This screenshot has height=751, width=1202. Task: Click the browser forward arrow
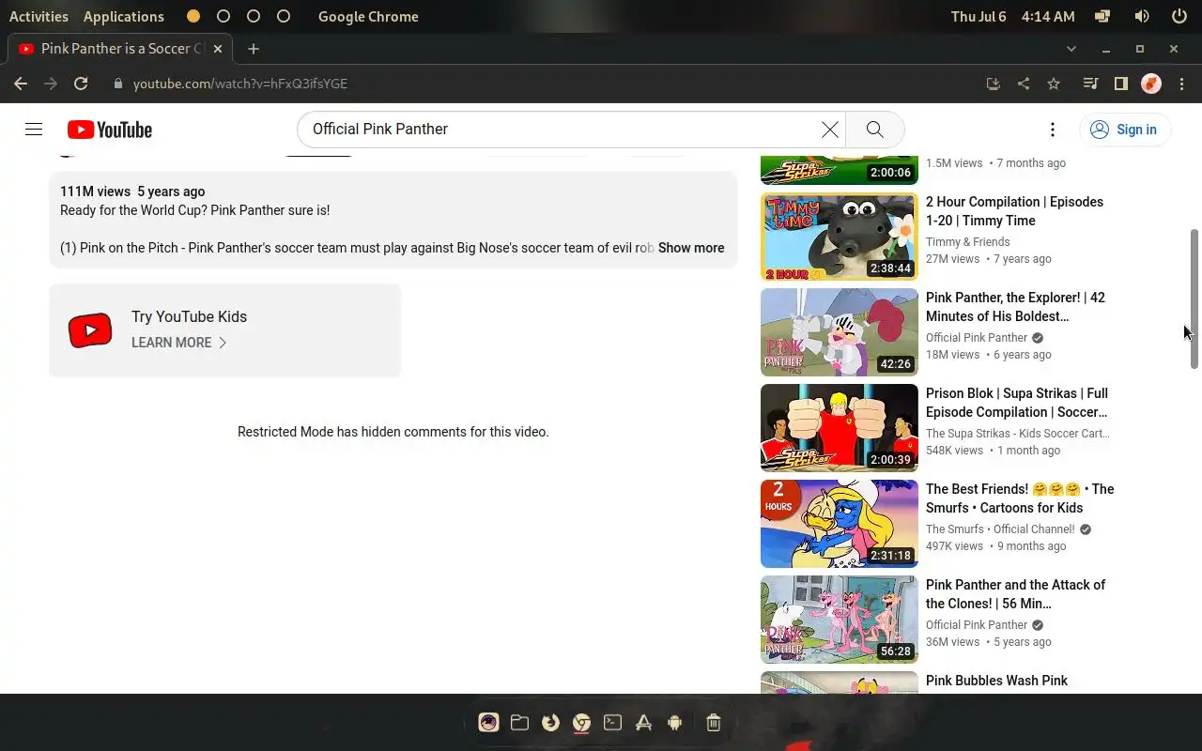tap(51, 84)
